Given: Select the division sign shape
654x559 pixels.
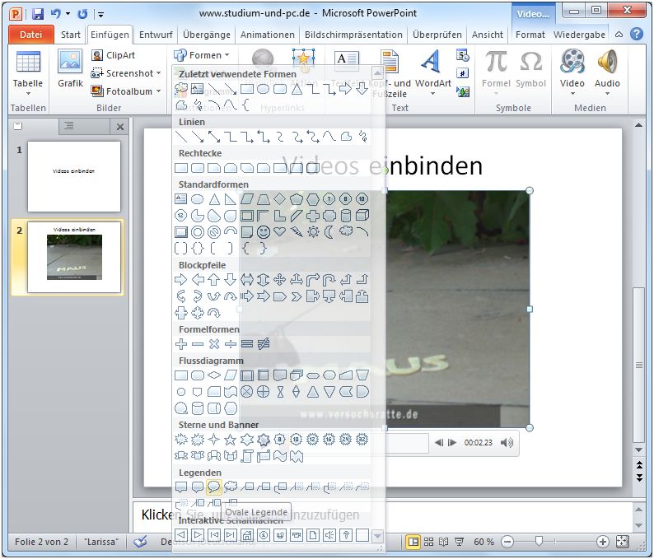Looking at the screenshot, I should click(231, 344).
